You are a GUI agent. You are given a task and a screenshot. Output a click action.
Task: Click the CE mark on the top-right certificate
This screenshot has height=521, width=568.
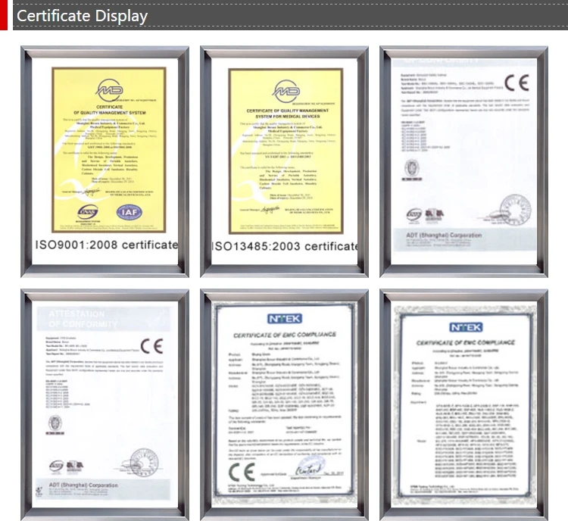pyautogui.click(x=517, y=83)
